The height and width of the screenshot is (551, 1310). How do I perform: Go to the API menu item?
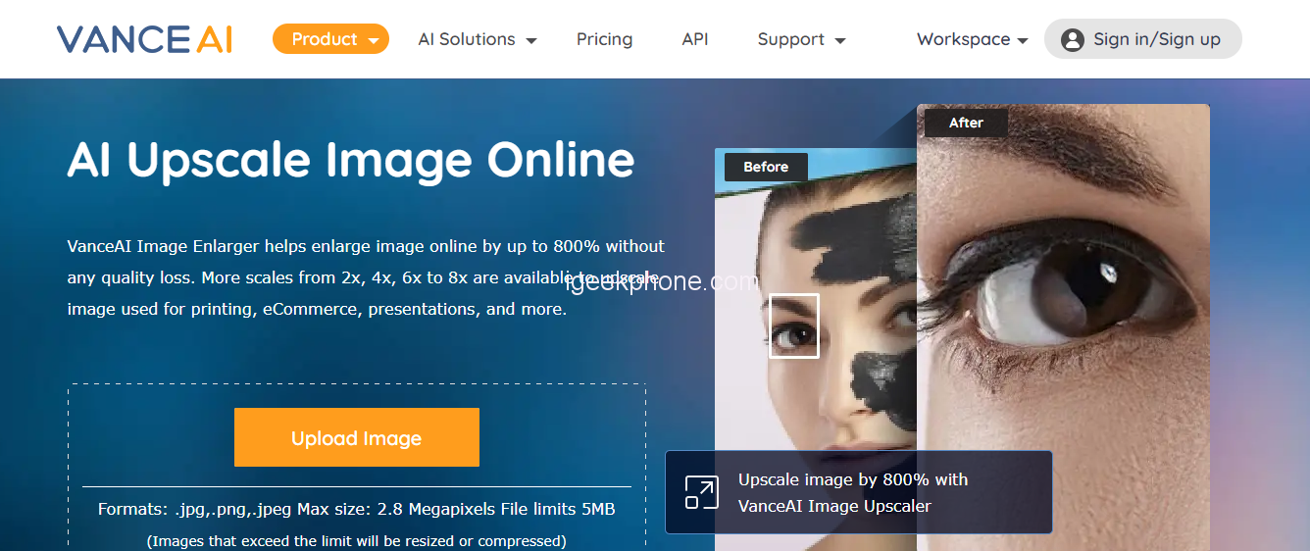695,39
